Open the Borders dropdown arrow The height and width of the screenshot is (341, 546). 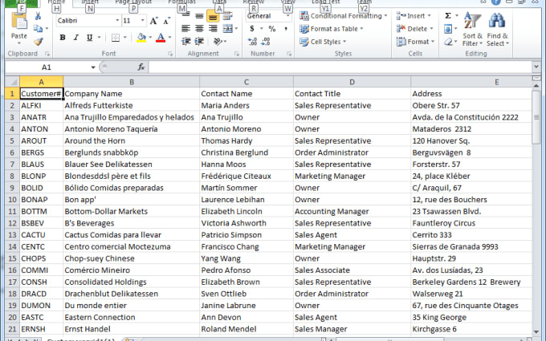(125, 38)
